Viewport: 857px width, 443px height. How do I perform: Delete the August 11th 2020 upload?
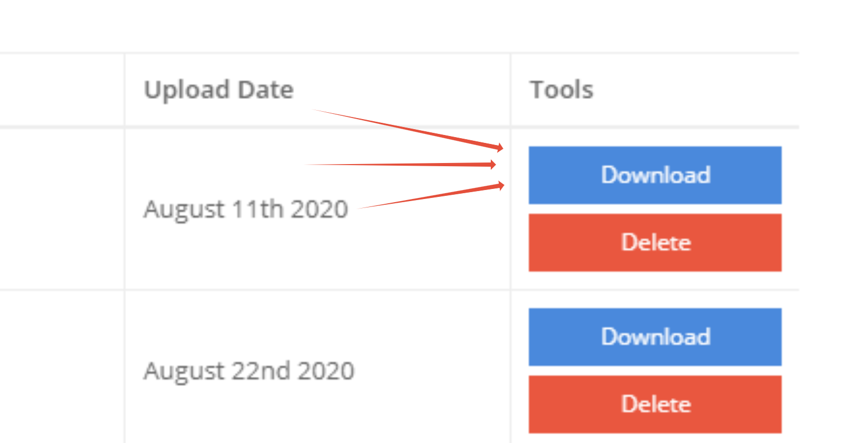pyautogui.click(x=655, y=242)
